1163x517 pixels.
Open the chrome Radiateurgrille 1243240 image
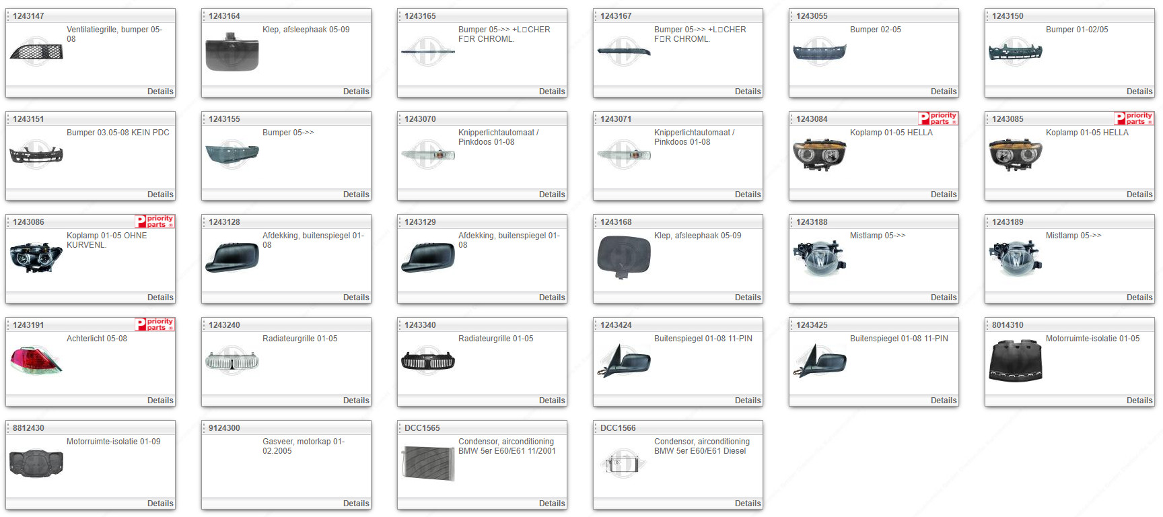tap(232, 361)
